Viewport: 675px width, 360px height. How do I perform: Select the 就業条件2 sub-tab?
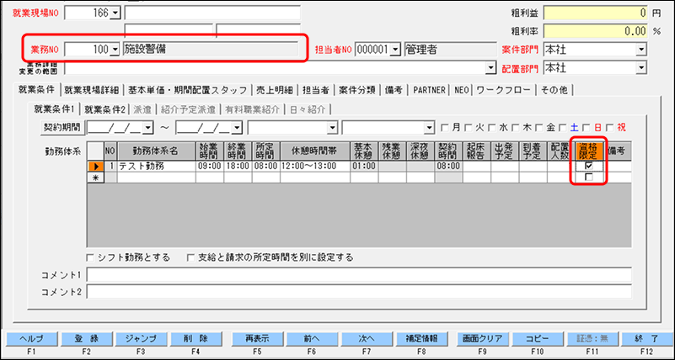click(105, 109)
